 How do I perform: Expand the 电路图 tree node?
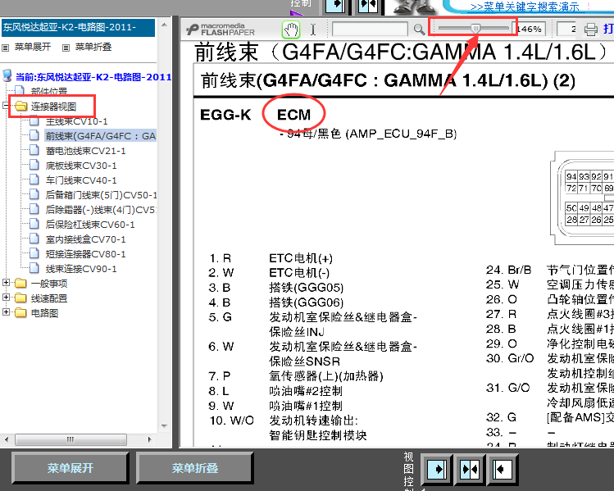pos(6,312)
